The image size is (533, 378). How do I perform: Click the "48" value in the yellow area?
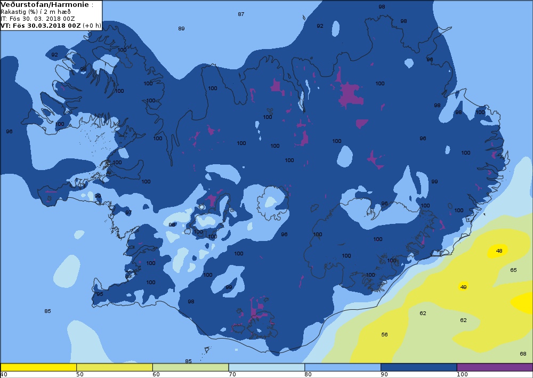499,251
